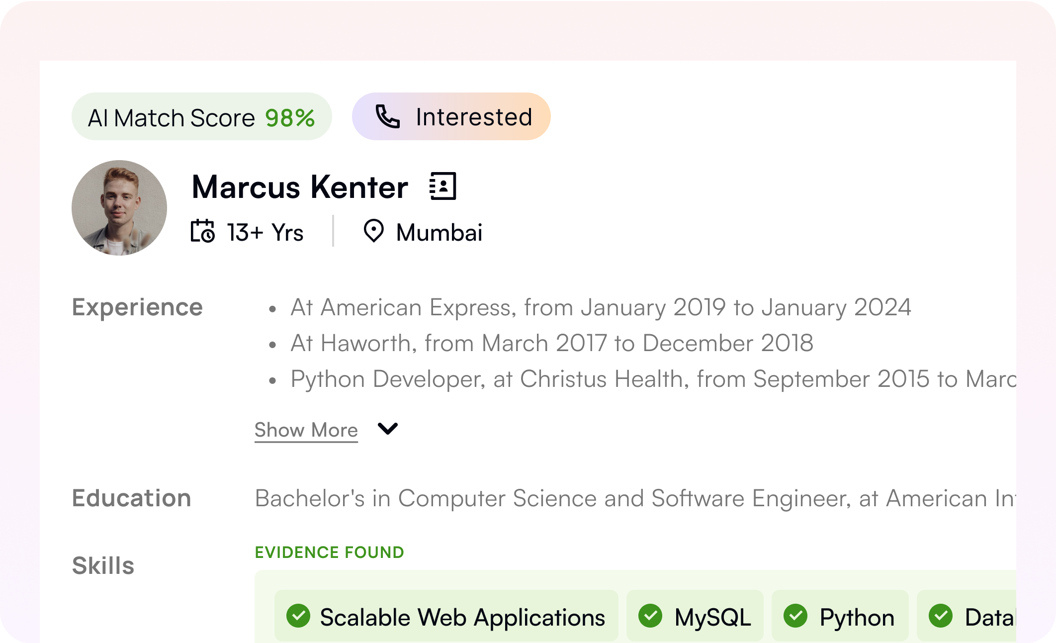
Task: Click the AI Match Score 98% badge
Action: click(x=201, y=117)
